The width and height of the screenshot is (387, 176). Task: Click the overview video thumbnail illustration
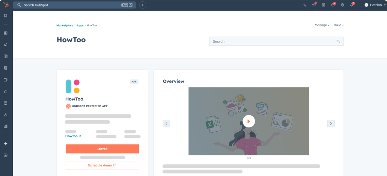[x=249, y=121]
